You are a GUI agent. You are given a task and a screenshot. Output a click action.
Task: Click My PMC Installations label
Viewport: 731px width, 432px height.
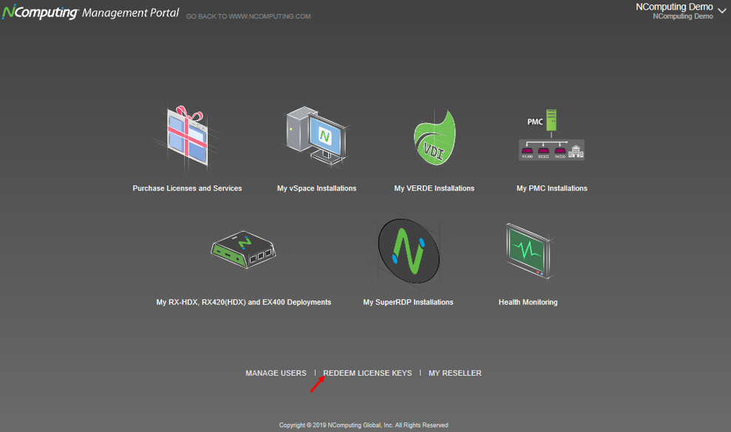552,188
